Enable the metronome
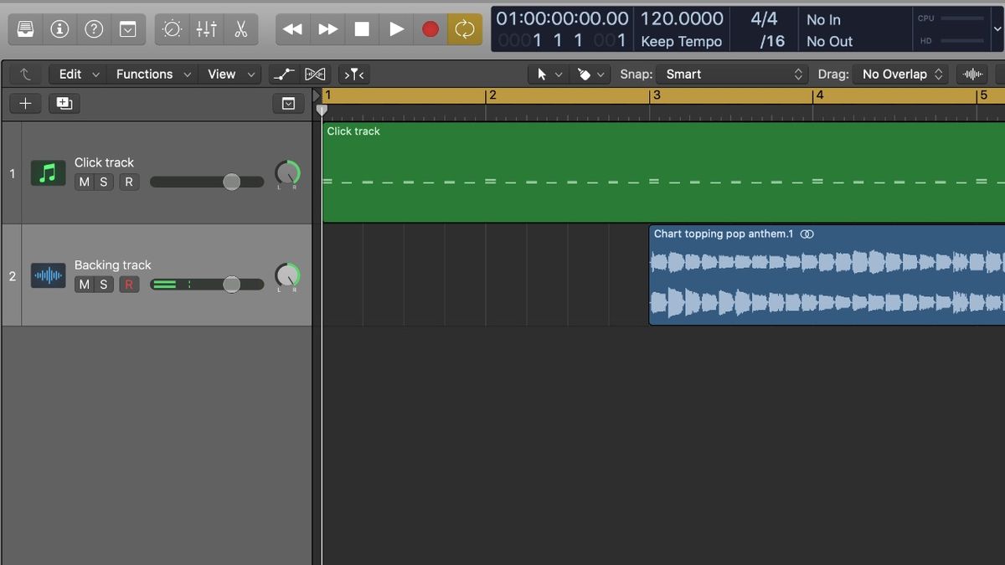The width and height of the screenshot is (1005, 565). (x=172, y=28)
